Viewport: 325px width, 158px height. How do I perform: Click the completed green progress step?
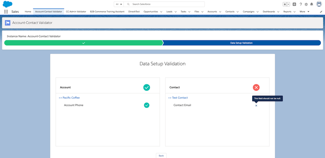tap(83, 43)
